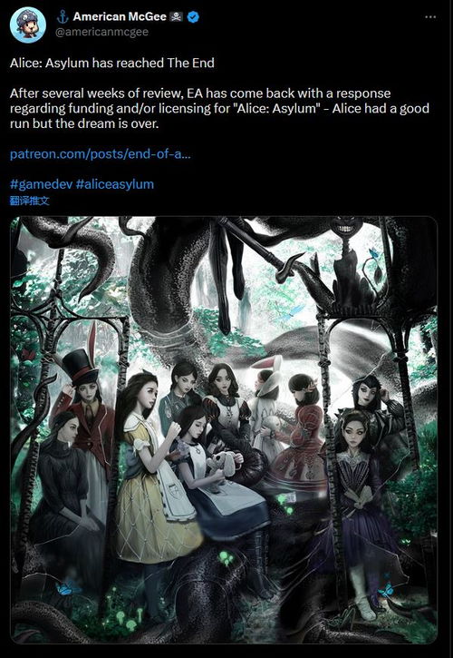Click the plush rabbit toy in artwork
453x658 pixels.
[223, 467]
